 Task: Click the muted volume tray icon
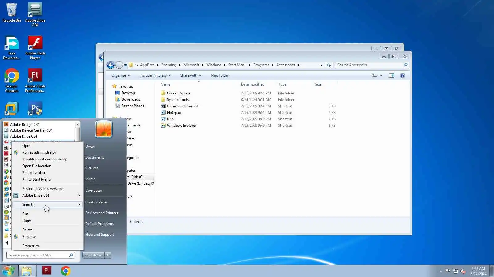(x=463, y=271)
